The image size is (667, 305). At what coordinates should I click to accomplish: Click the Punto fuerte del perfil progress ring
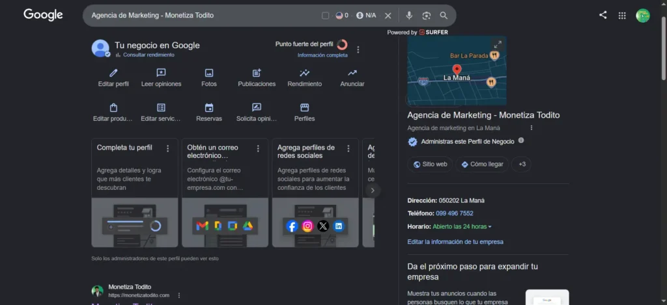[x=342, y=45]
